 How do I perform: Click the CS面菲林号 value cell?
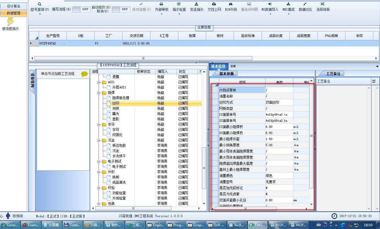point(279,114)
